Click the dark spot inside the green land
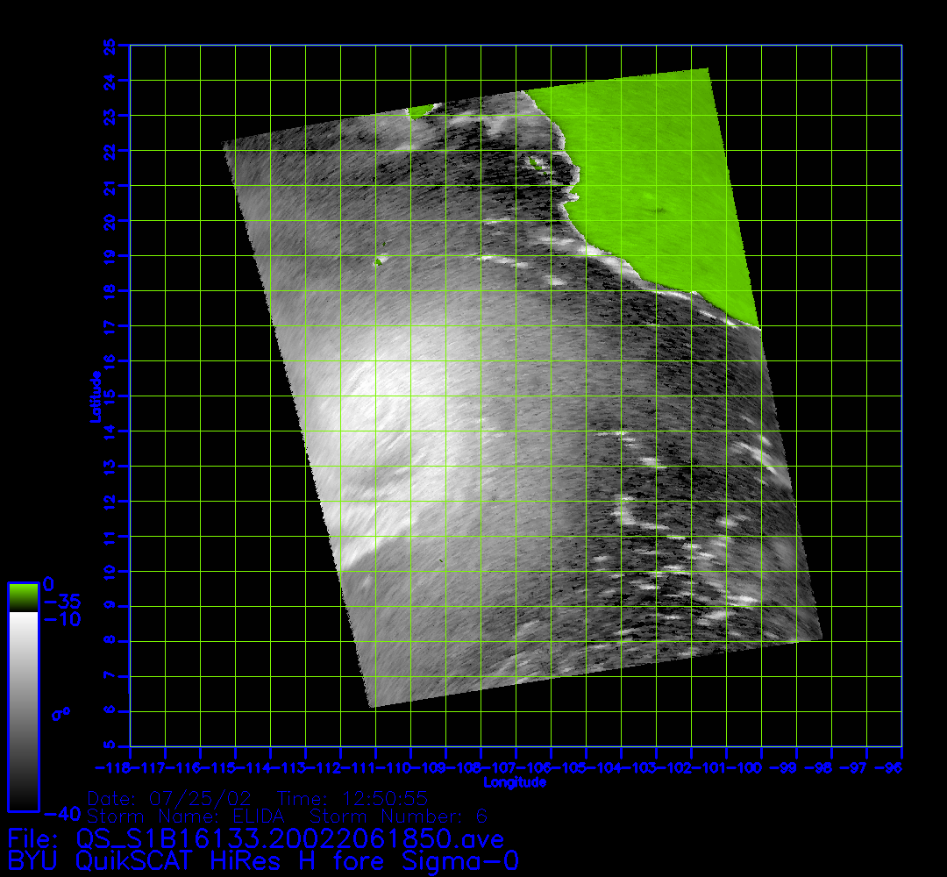Screen dimensions: 947x877 pyautogui.click(x=657, y=210)
